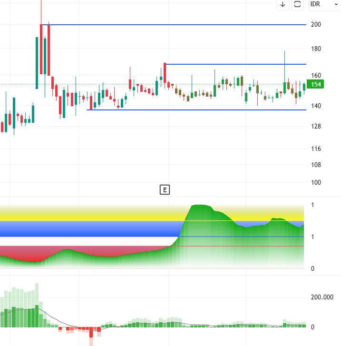Click the '140' price axis label
This screenshot has width=341, height=346.
[x=316, y=106]
